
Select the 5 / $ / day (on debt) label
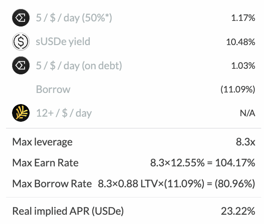tap(79, 66)
